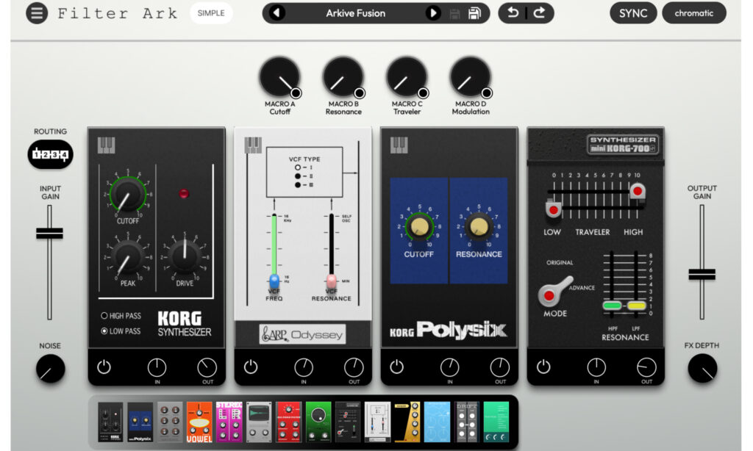The width and height of the screenshot is (753, 451).
Task: Toggle power on the mini KORG-700 filter
Action: tap(543, 367)
